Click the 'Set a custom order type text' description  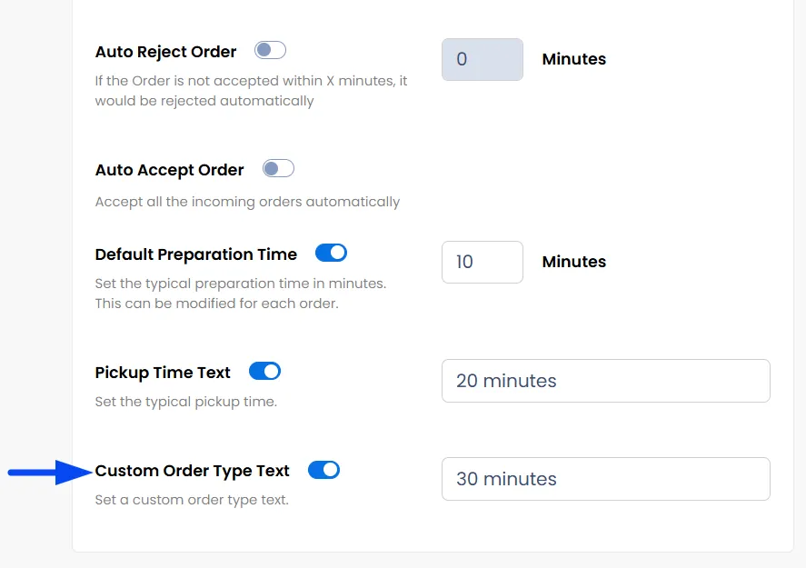[x=192, y=500]
